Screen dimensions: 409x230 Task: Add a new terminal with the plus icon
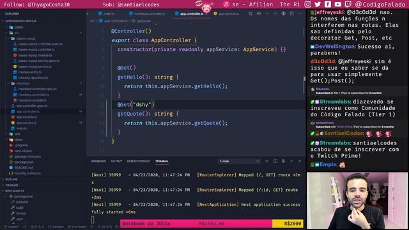click(x=267, y=161)
